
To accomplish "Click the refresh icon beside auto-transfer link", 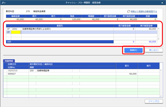I will (128, 11).
